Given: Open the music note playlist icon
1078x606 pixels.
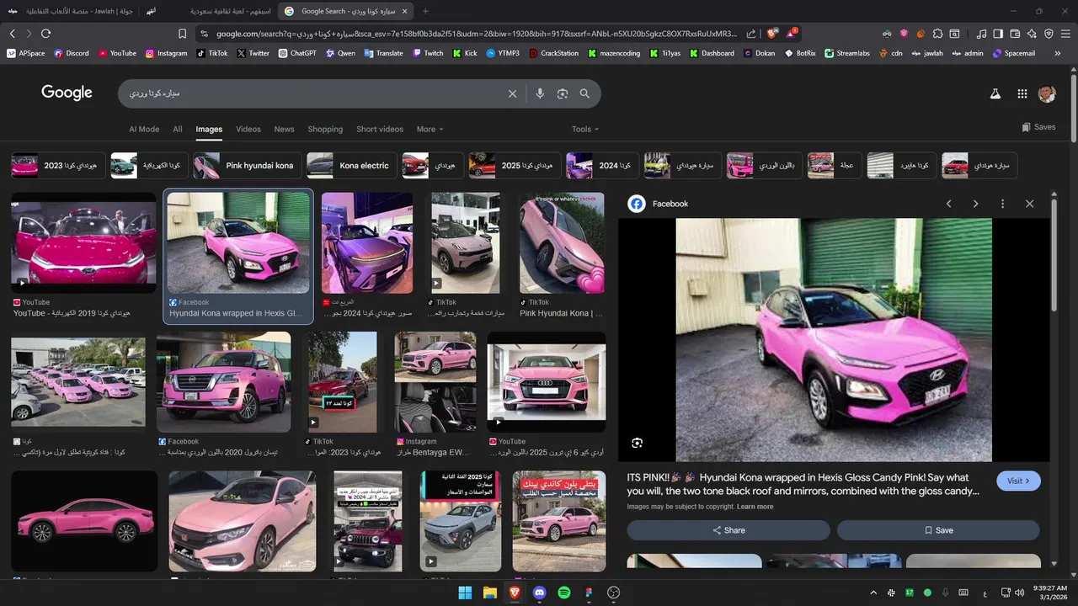Looking at the screenshot, I should (981, 34).
